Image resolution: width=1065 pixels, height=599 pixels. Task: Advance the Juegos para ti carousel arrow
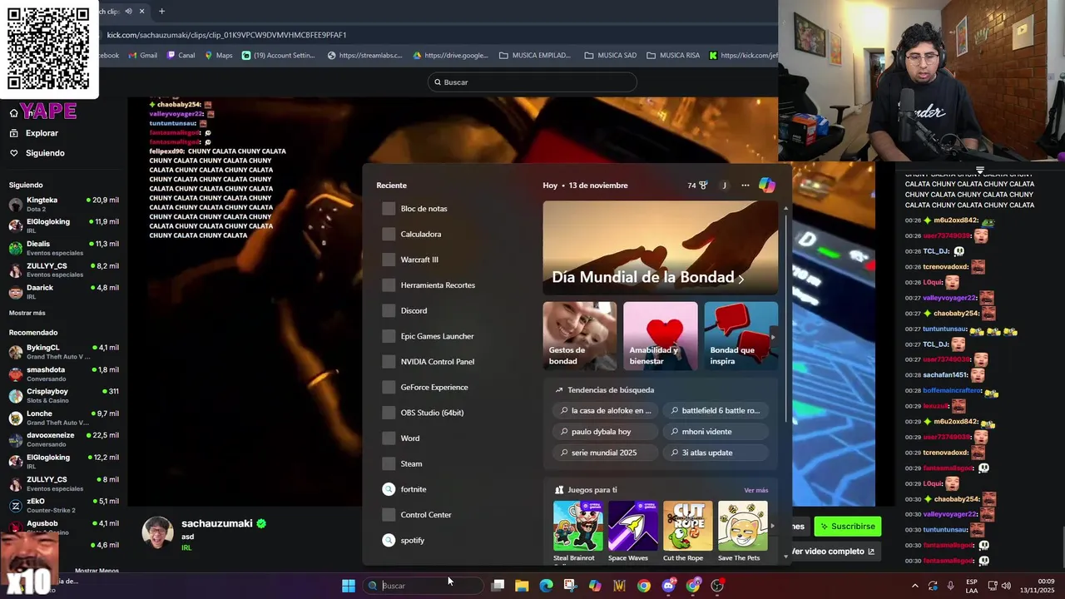point(772,526)
